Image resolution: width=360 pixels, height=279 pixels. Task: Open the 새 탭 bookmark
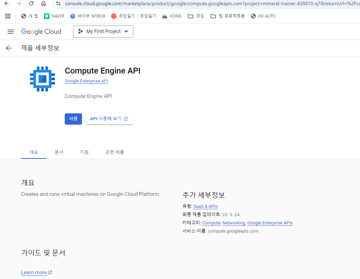29,16
